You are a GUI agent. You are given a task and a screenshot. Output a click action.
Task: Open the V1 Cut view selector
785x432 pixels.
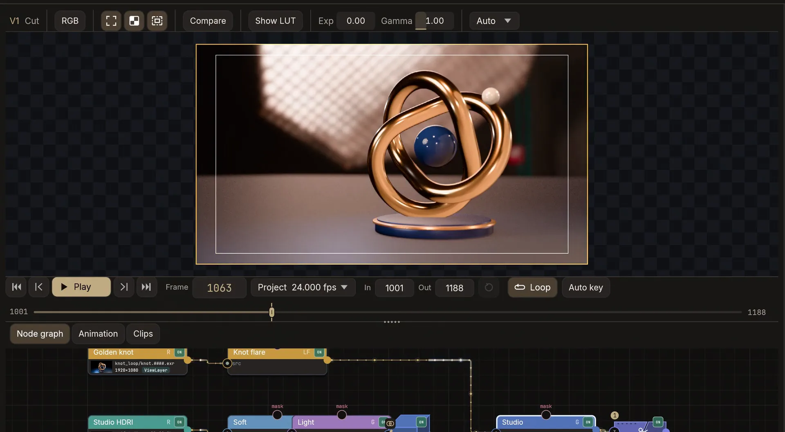point(24,21)
